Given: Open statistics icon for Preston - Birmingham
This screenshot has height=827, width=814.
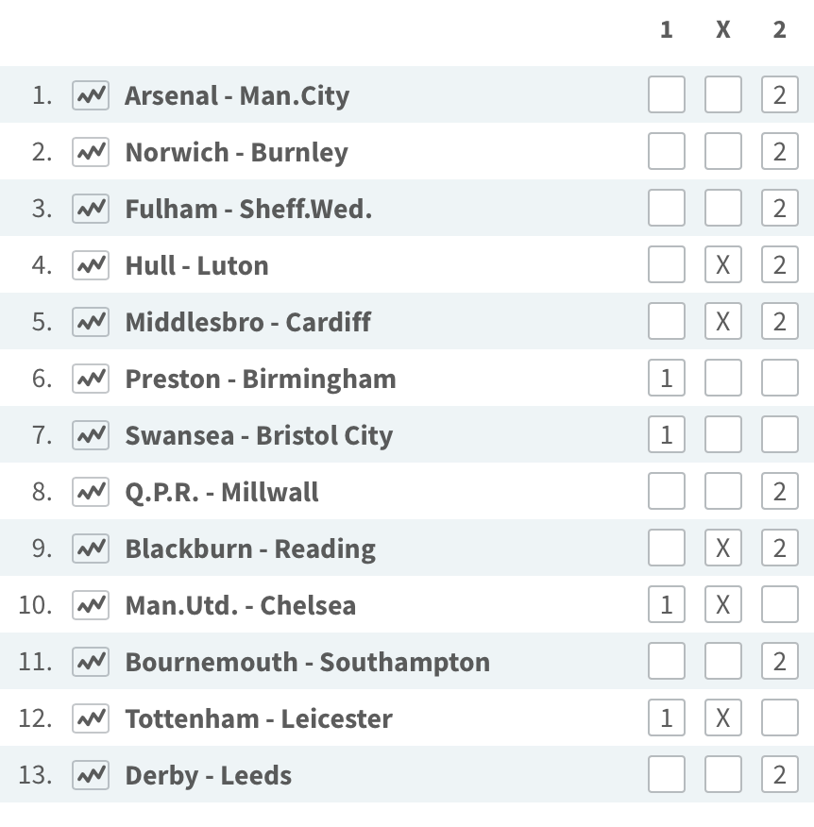Looking at the screenshot, I should click(91, 379).
